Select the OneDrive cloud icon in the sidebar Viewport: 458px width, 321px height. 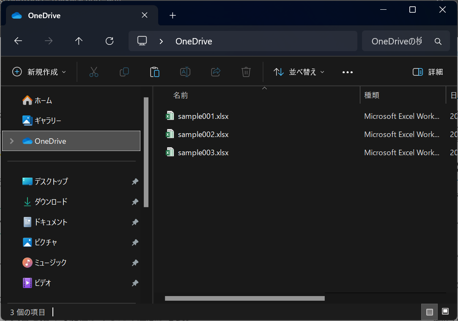[27, 141]
